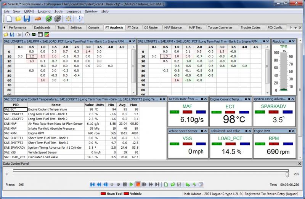Click the info speech-bubble icon
Screen dimensions: 305x199
(x=79, y=18)
